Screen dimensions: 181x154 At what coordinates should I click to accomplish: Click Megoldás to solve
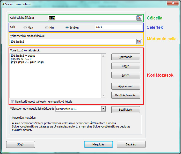click(98, 144)
